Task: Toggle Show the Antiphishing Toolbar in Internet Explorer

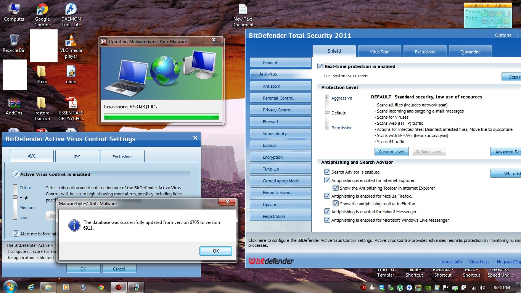Action: (336, 188)
